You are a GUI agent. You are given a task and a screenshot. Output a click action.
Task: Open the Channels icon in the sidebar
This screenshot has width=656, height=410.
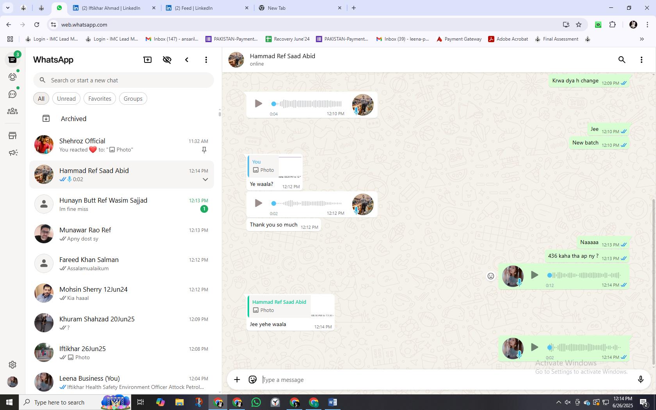pos(12,94)
